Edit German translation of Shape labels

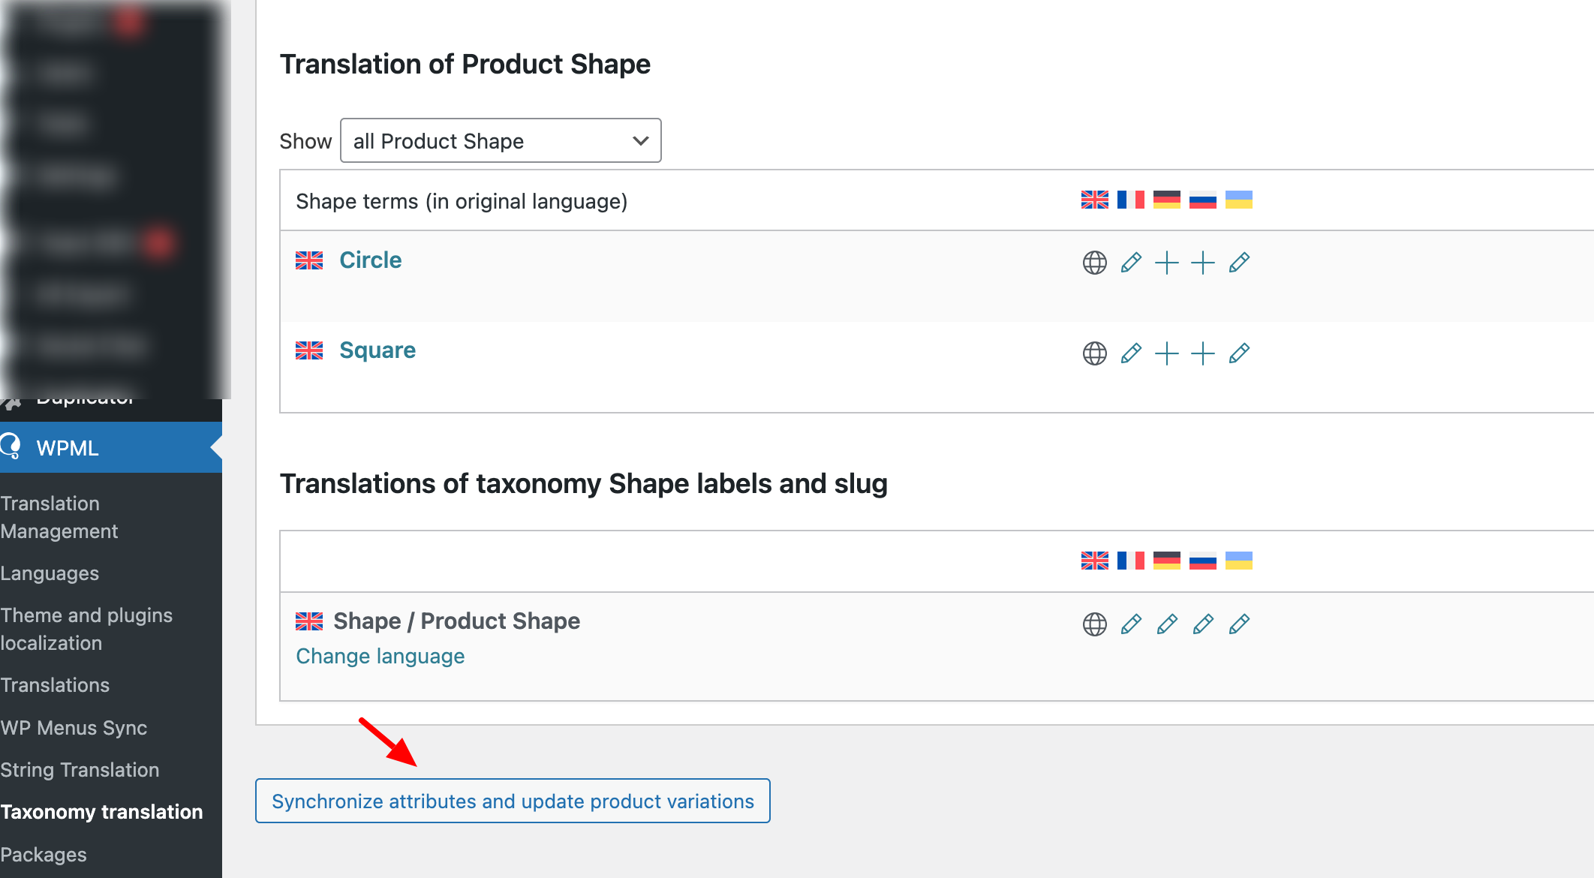click(1167, 624)
